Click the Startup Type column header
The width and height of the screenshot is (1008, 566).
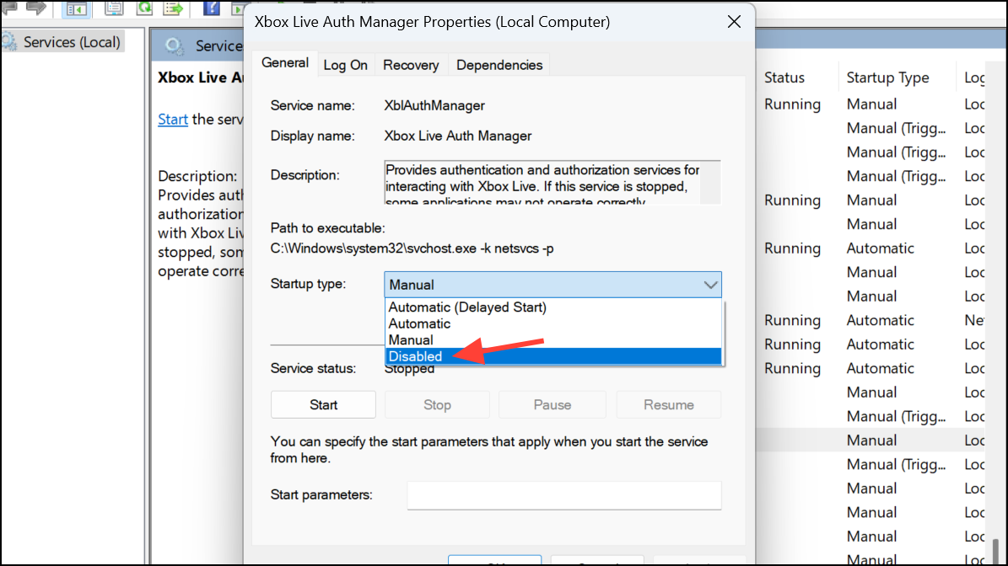pyautogui.click(x=887, y=77)
